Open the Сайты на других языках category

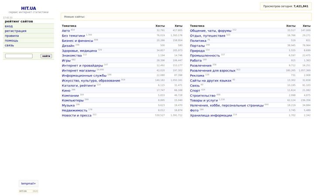(211, 81)
